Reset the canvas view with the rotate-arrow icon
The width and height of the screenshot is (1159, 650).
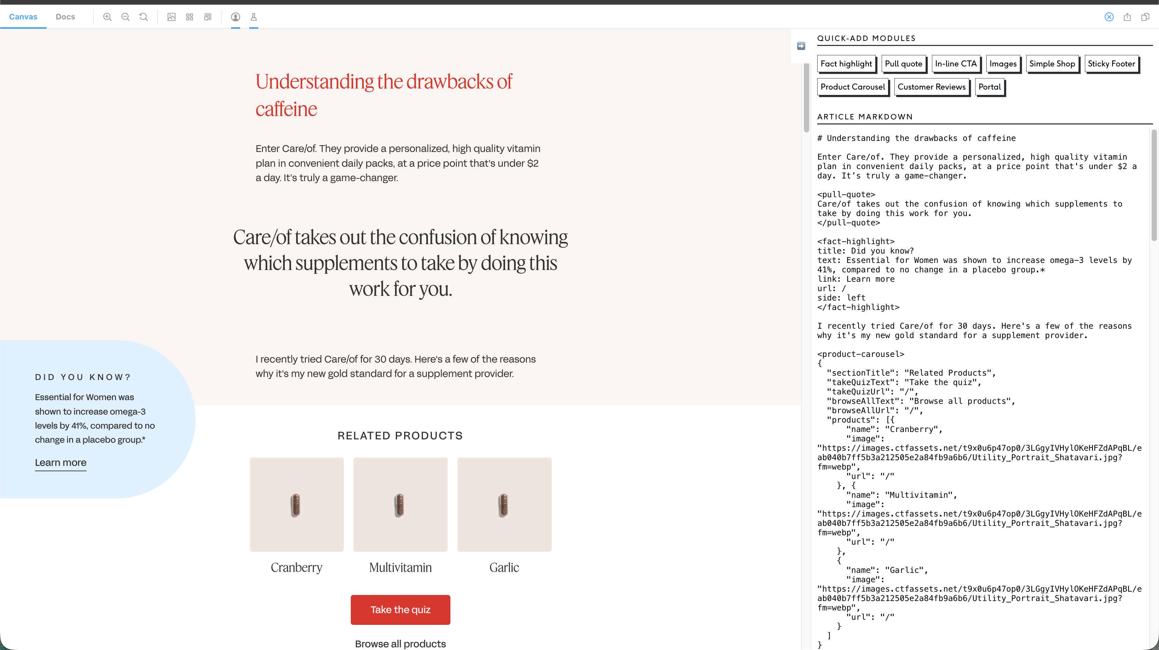coord(143,17)
